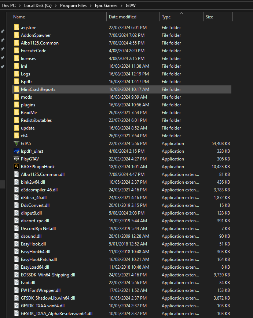Image resolution: width=253 pixels, height=318 pixels.
Task: Select the GTA5 application icon
Action: (x=16, y=144)
